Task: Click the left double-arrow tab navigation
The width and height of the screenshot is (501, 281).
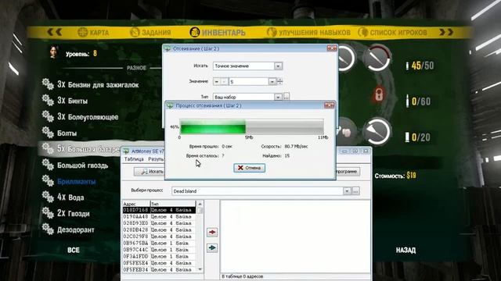Action: point(55,32)
